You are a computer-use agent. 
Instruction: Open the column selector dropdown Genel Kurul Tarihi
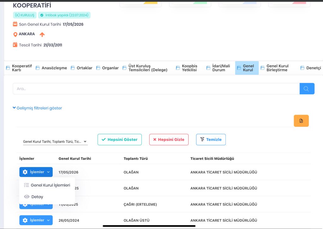pyautogui.click(x=55, y=142)
